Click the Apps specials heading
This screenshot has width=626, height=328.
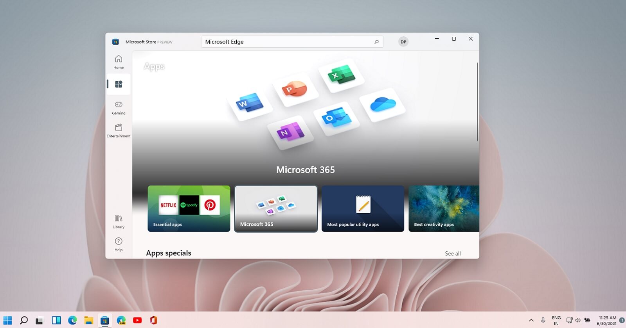pos(169,253)
